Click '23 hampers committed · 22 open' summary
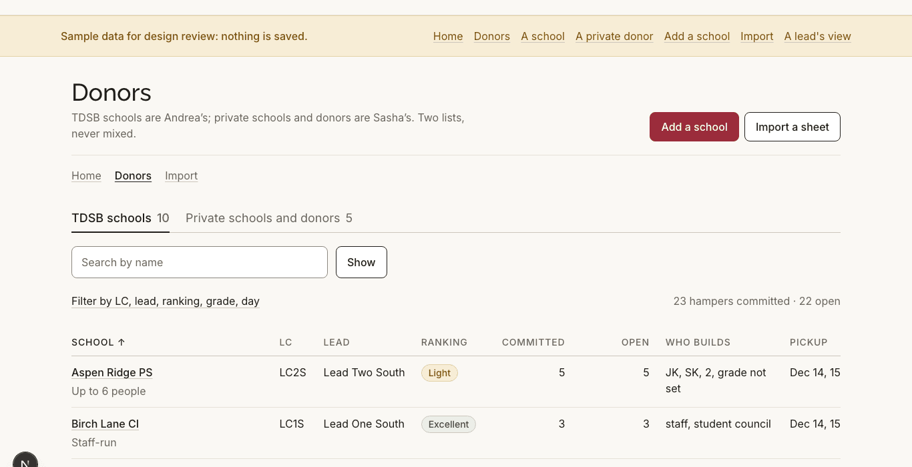This screenshot has width=912, height=467. coord(757,301)
